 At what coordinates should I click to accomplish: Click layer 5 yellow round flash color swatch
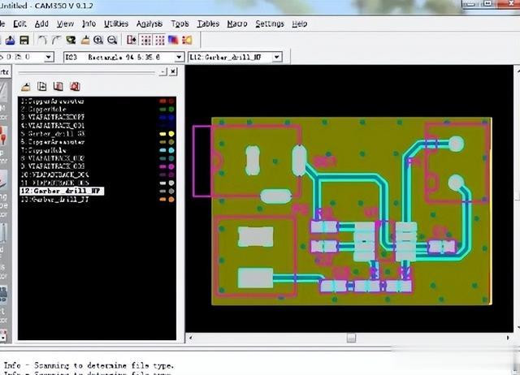coord(171,134)
